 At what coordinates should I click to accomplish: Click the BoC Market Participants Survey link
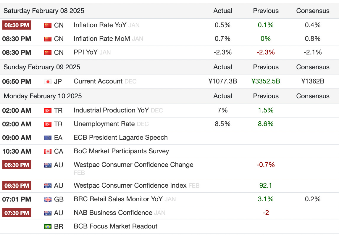(121, 151)
